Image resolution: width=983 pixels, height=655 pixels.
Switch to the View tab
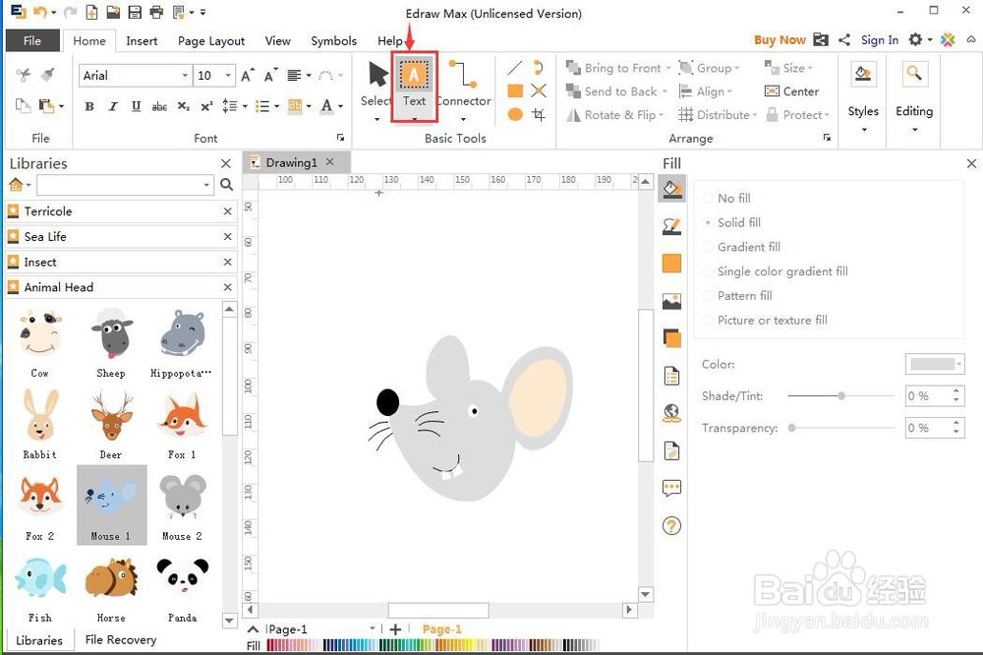pos(278,40)
